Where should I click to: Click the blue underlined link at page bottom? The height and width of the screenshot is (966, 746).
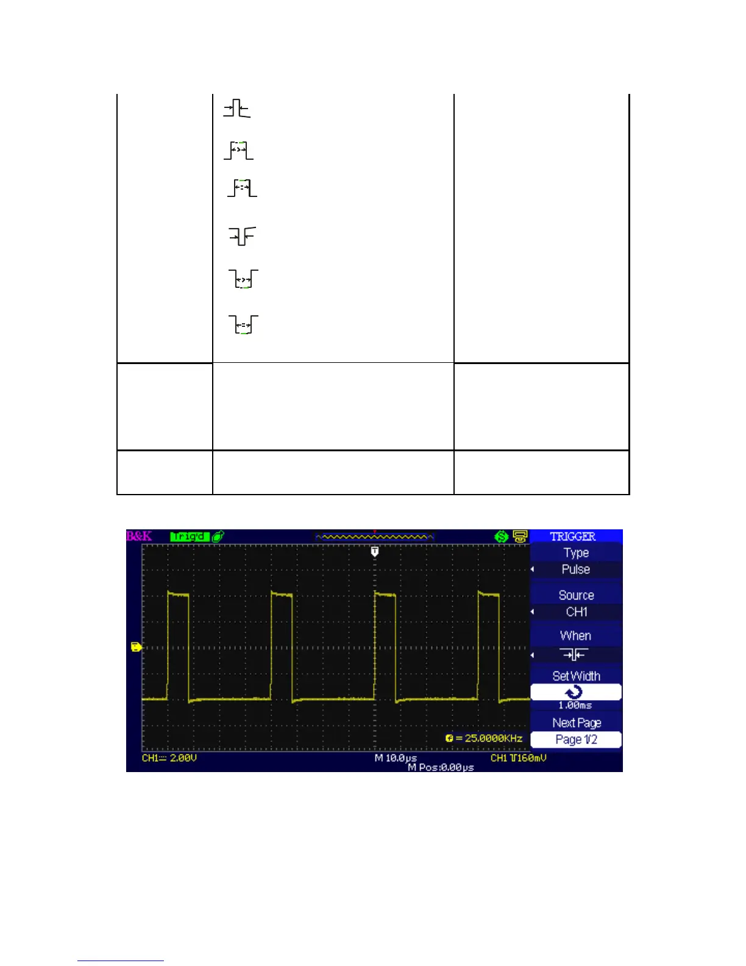(121, 961)
